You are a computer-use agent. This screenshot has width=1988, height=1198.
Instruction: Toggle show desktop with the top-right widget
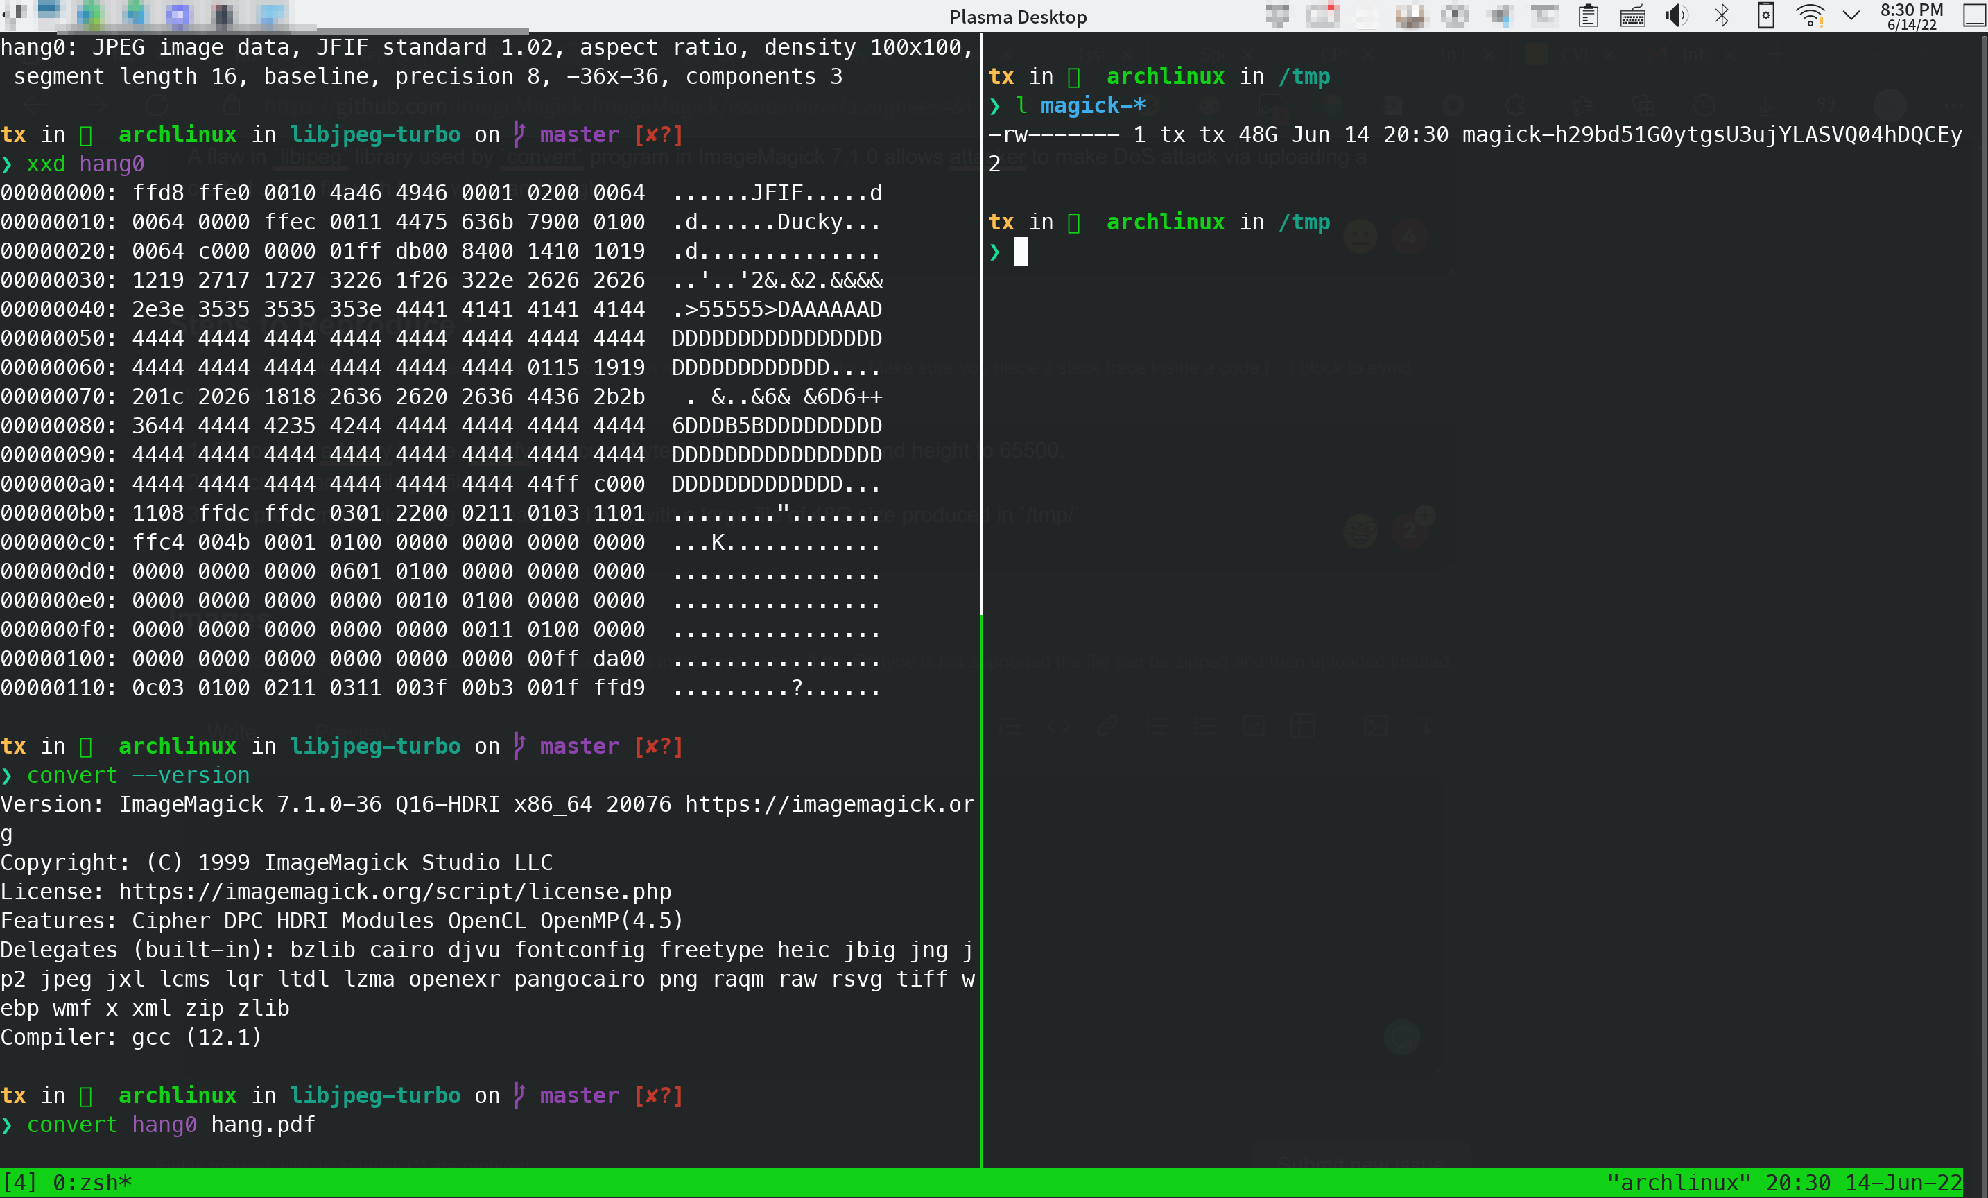[1974, 16]
